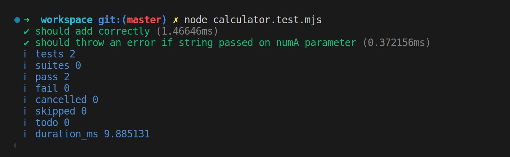Click the checkmark beside 'should throw an error'
This screenshot has height=157, width=510.
coord(26,43)
